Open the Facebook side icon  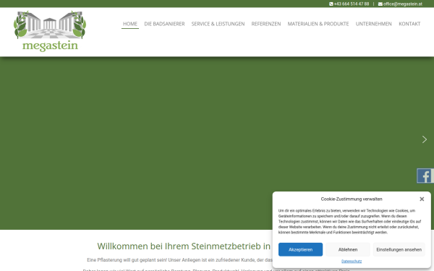[425, 176]
